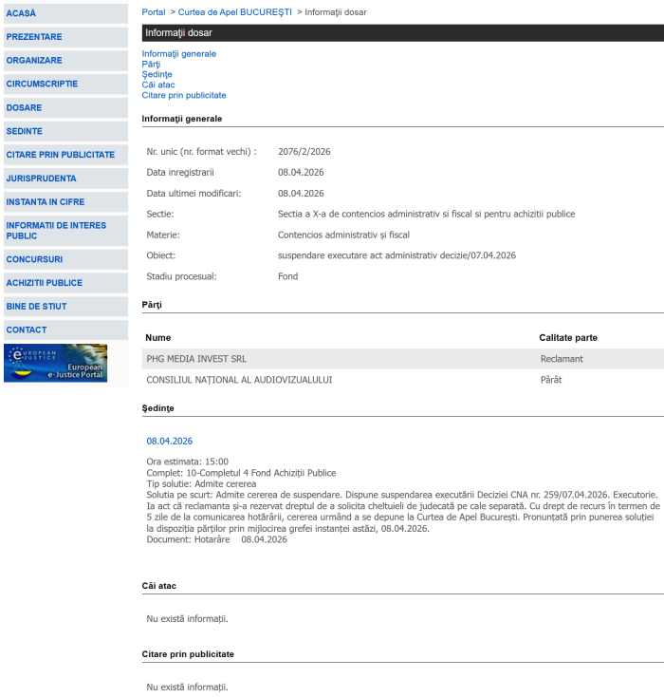This screenshot has width=664, height=697.
Task: Open the SEDINTE sidebar menu
Action: (25, 131)
